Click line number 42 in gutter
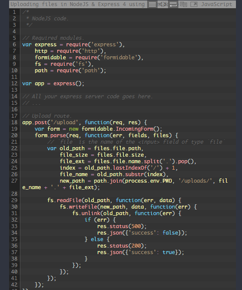This screenshot has height=290, width=242. point(14,284)
